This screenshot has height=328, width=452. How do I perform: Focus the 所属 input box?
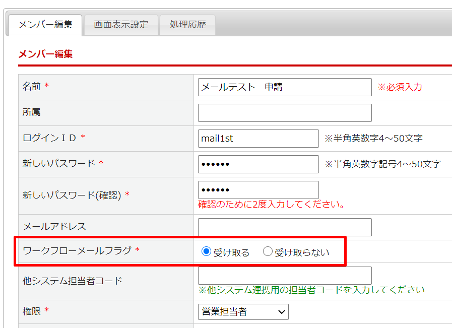coord(285,113)
